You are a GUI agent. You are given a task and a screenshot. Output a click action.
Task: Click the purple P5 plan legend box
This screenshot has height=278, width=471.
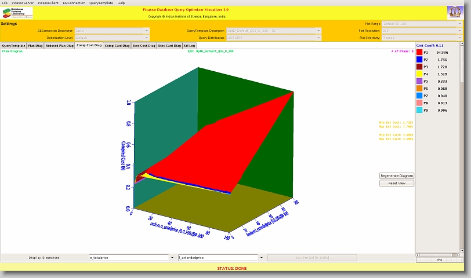point(419,81)
